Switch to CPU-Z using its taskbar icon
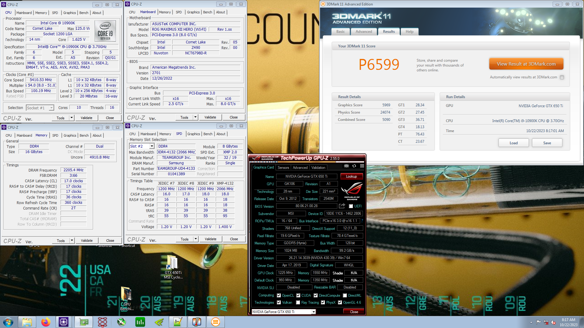This screenshot has width=584, height=328. 64,322
